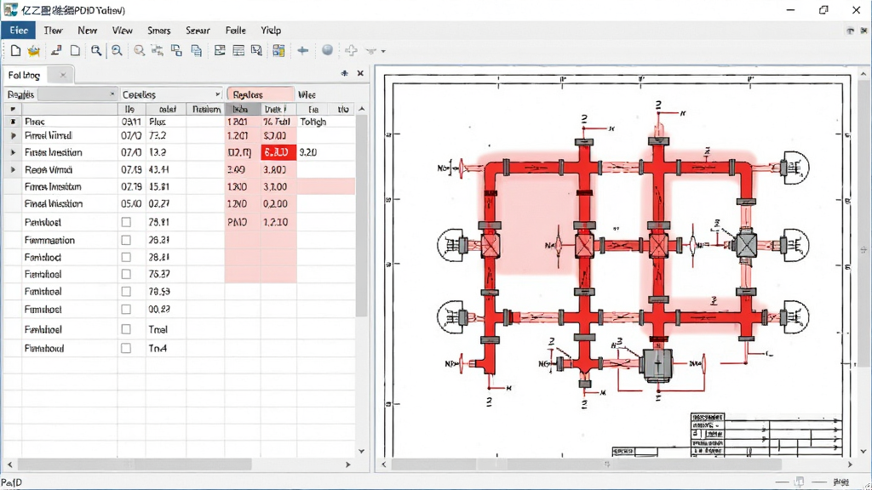The image size is (872, 490).
Task: Select the table grid toolbar icon
Action: click(238, 51)
